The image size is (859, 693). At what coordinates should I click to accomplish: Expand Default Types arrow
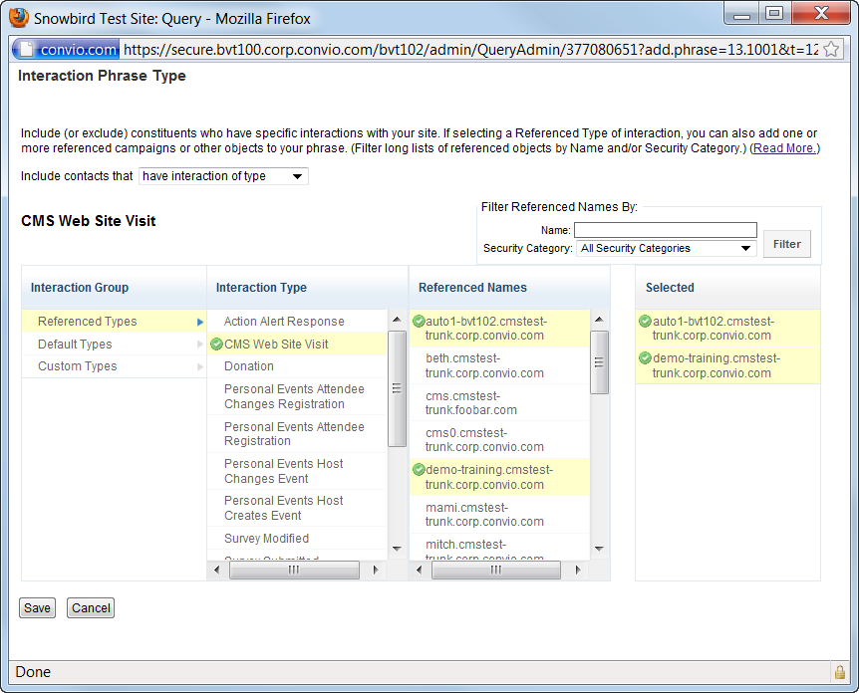[x=200, y=345]
